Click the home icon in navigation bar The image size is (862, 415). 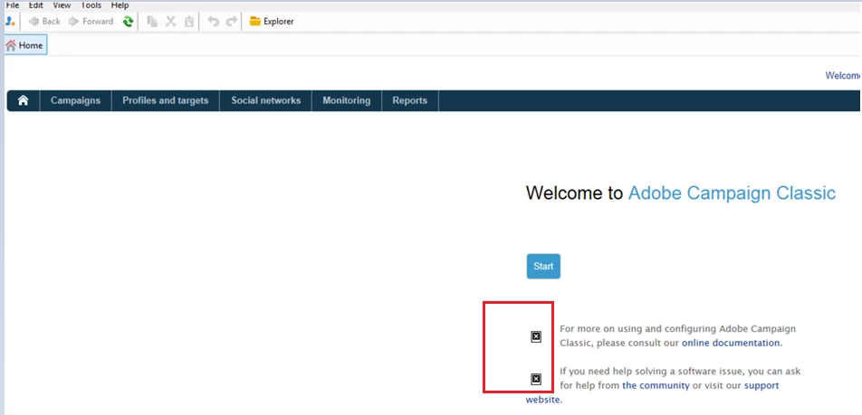(x=24, y=100)
